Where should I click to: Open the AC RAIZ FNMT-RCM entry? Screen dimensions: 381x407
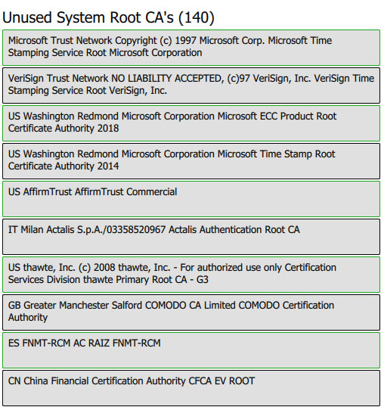pyautogui.click(x=191, y=350)
